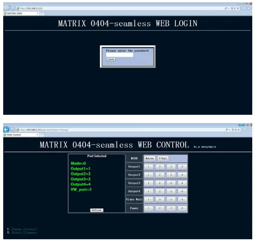Viewport: 255px width, 242px height.
Task: Click the green VW_port=3 status text
Action: point(81,190)
